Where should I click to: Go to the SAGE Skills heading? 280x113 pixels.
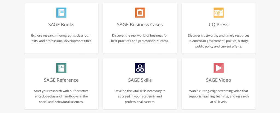140,80
